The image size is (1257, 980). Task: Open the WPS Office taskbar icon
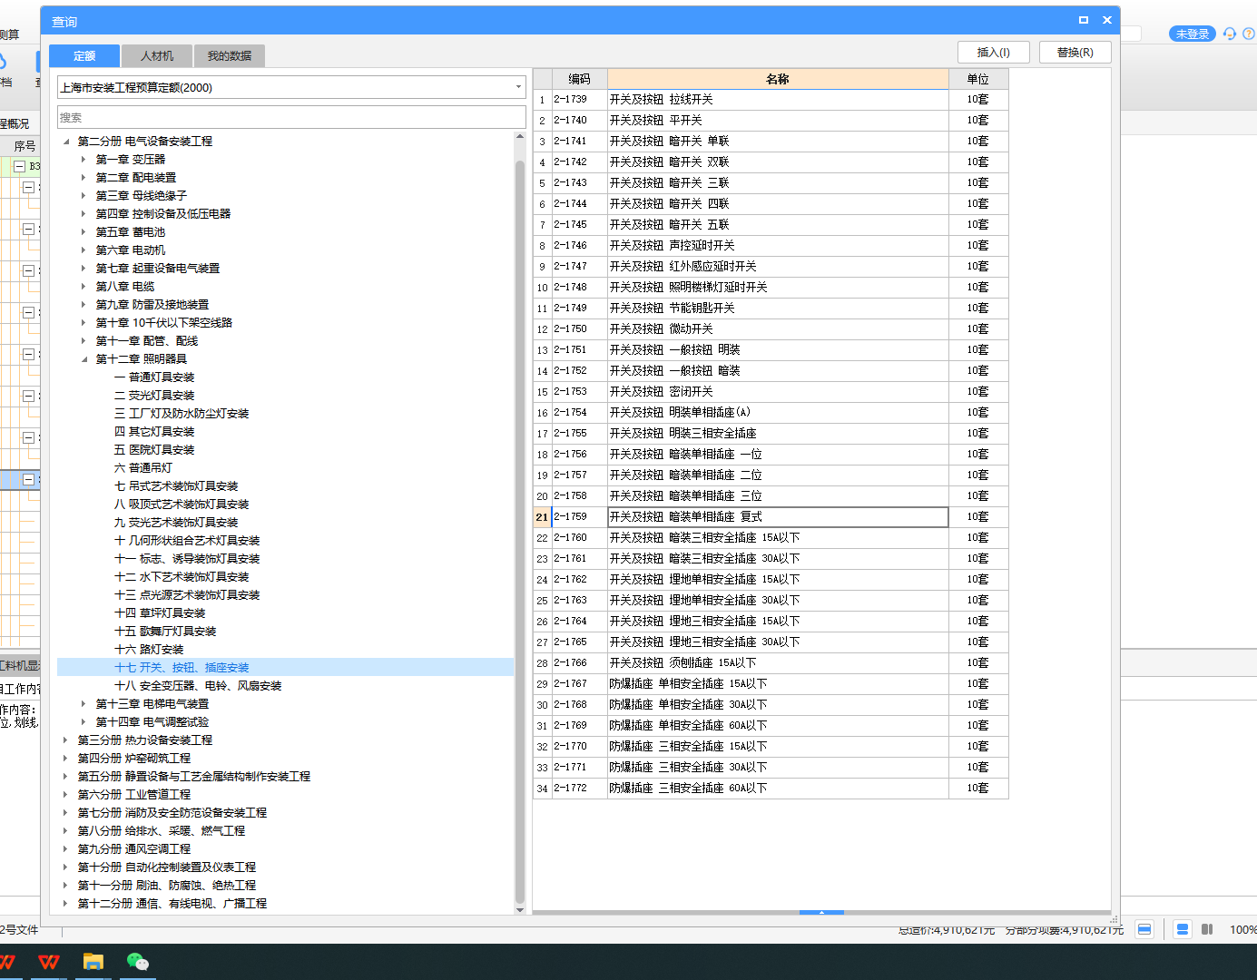click(x=49, y=962)
